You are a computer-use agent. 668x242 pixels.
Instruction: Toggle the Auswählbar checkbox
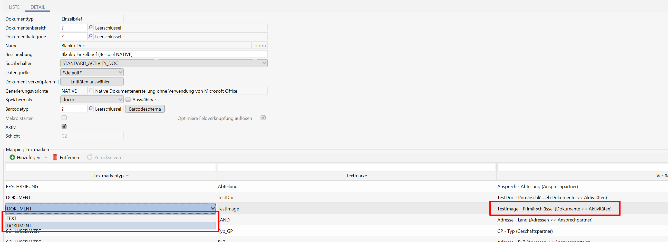pos(128,100)
